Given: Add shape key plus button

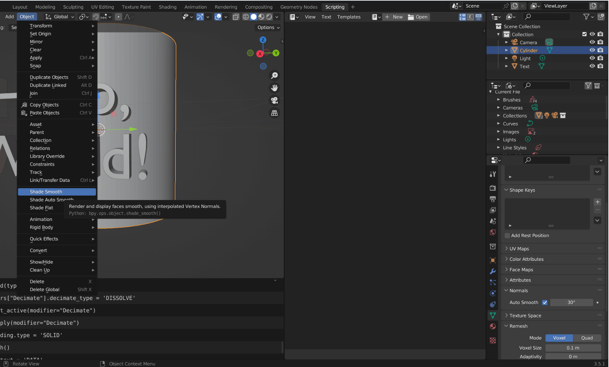Looking at the screenshot, I should click(x=597, y=202).
